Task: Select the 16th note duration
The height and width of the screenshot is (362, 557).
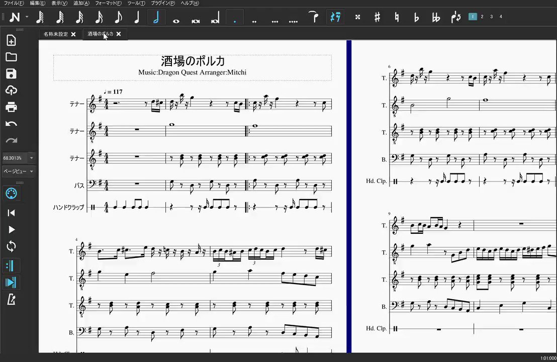Action: pos(99,17)
